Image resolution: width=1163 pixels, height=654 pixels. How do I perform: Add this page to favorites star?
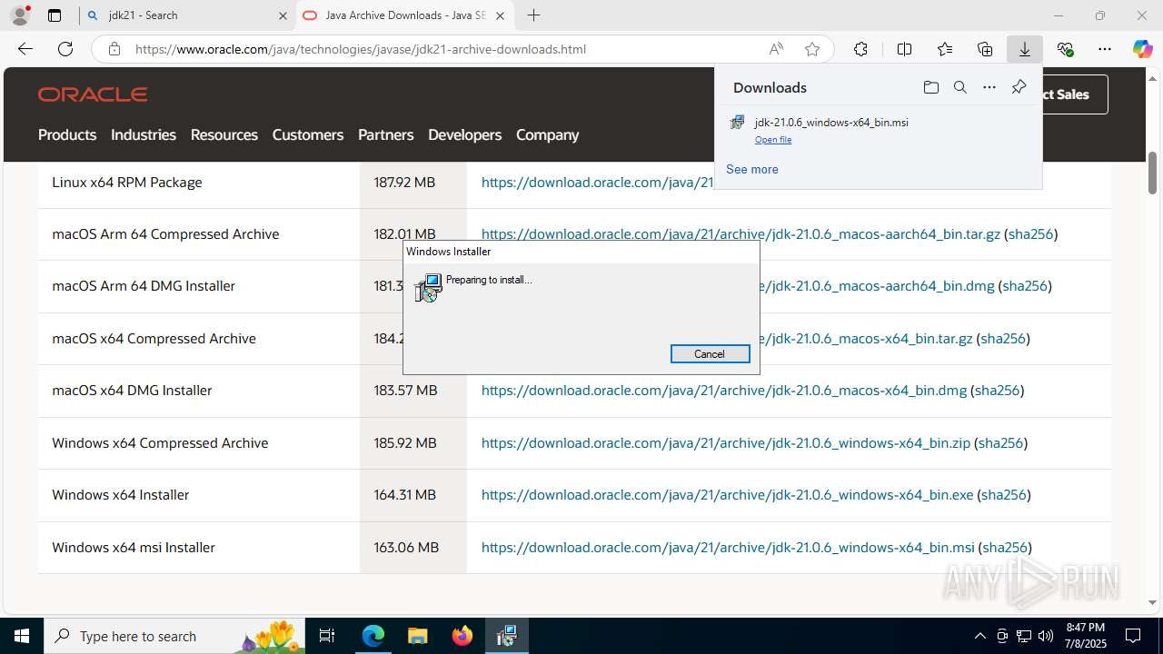[x=812, y=49]
